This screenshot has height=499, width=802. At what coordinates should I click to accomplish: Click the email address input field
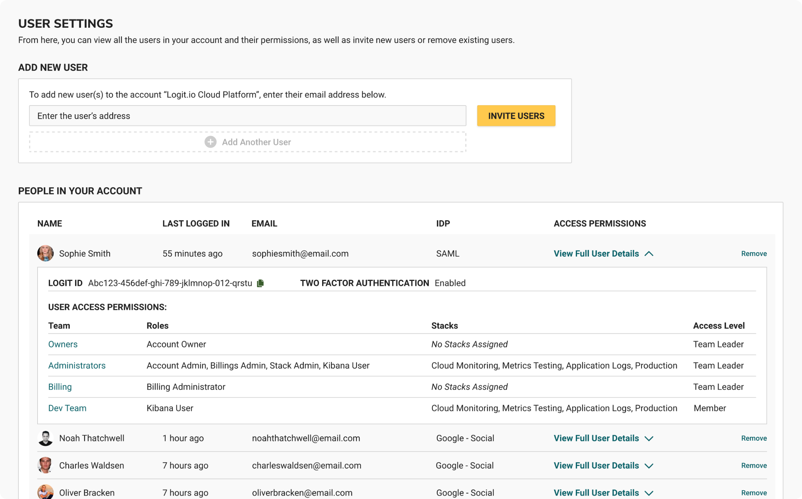pyautogui.click(x=247, y=116)
